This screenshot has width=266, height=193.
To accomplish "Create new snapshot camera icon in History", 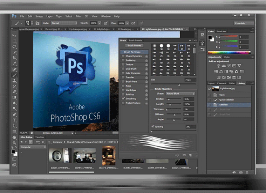I will click(241, 172).
